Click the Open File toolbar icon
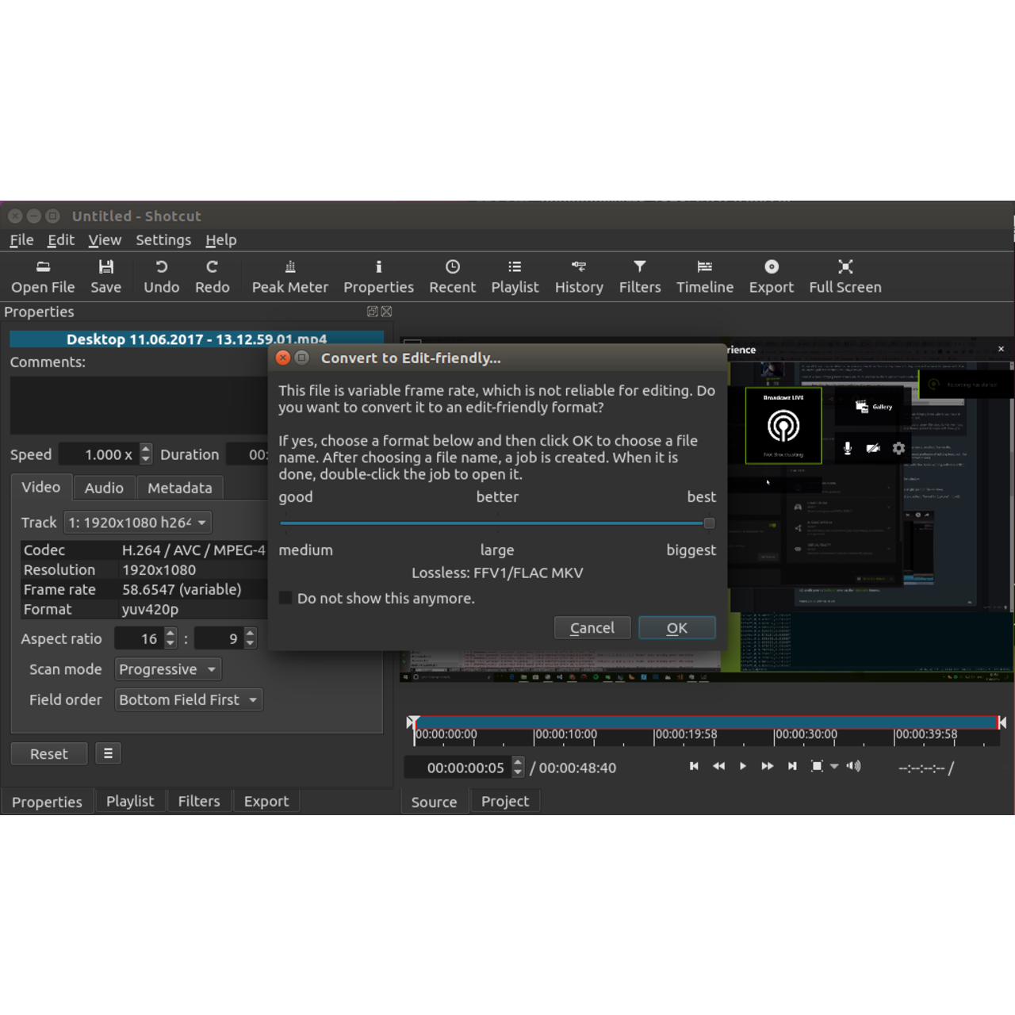The width and height of the screenshot is (1015, 1015). tap(43, 276)
